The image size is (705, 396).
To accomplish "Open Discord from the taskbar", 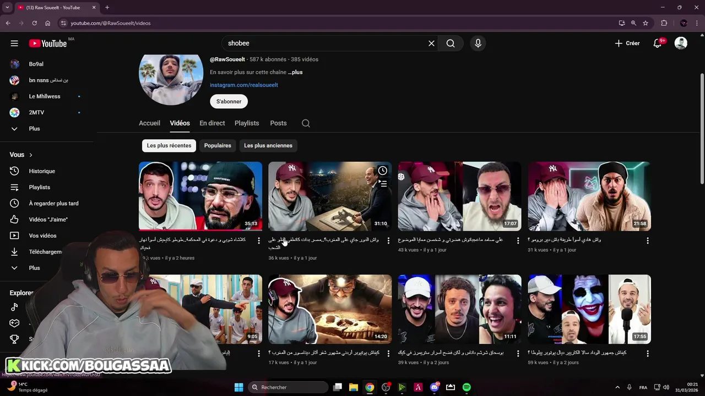I will coord(435,387).
